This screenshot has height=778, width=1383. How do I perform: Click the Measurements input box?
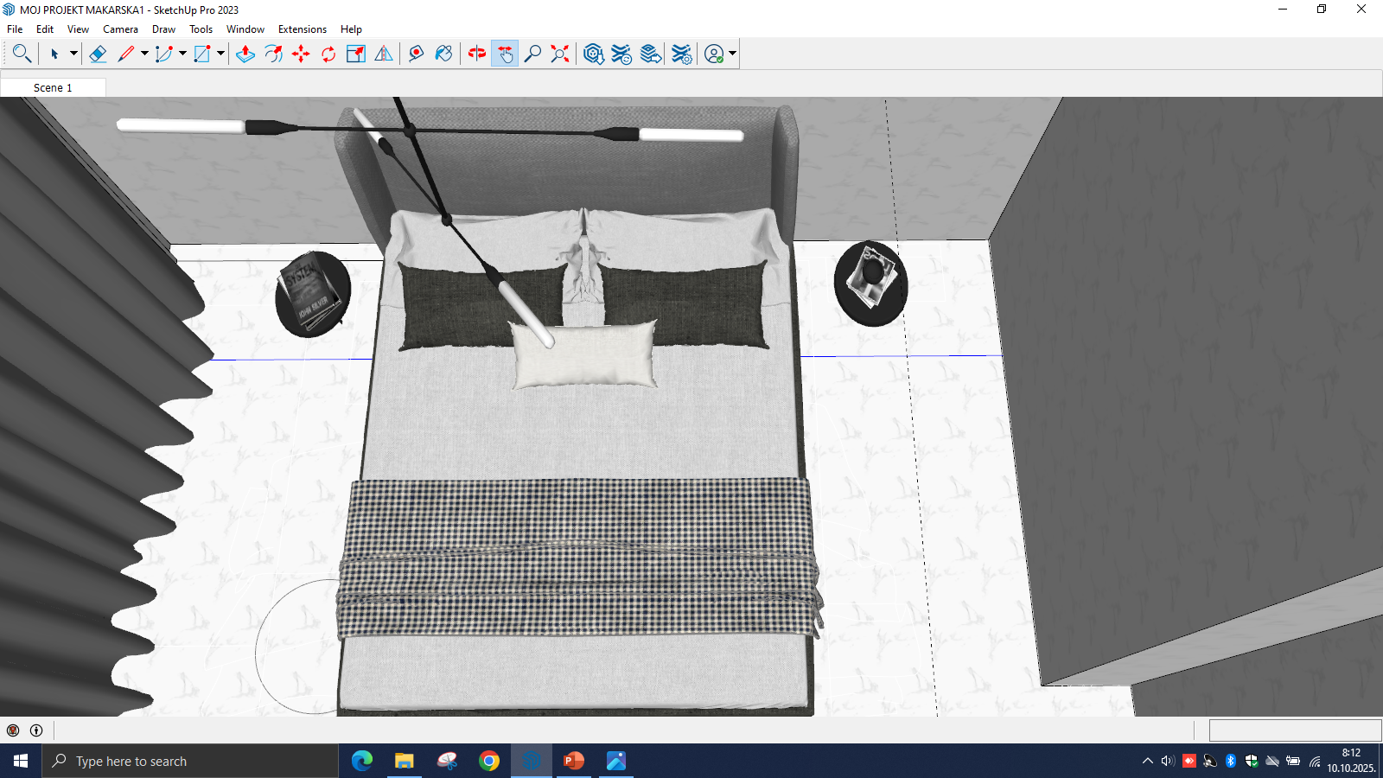(x=1294, y=730)
